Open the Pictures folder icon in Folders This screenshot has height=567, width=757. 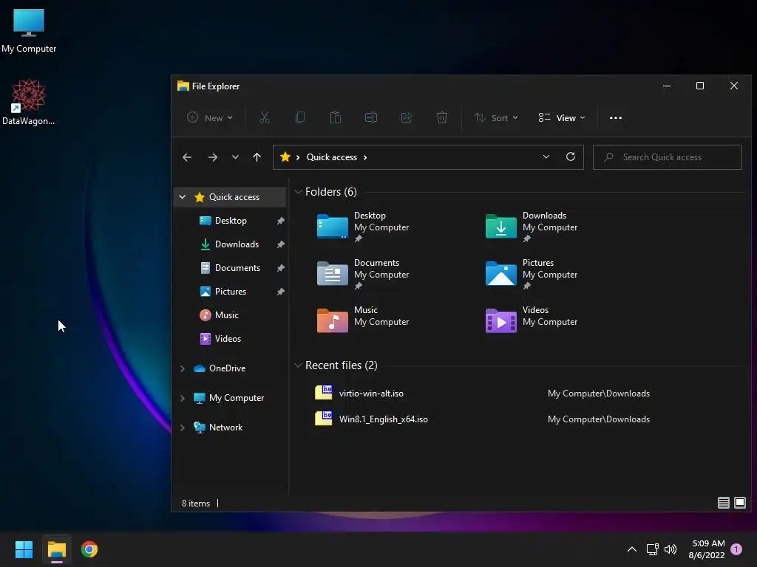point(500,273)
